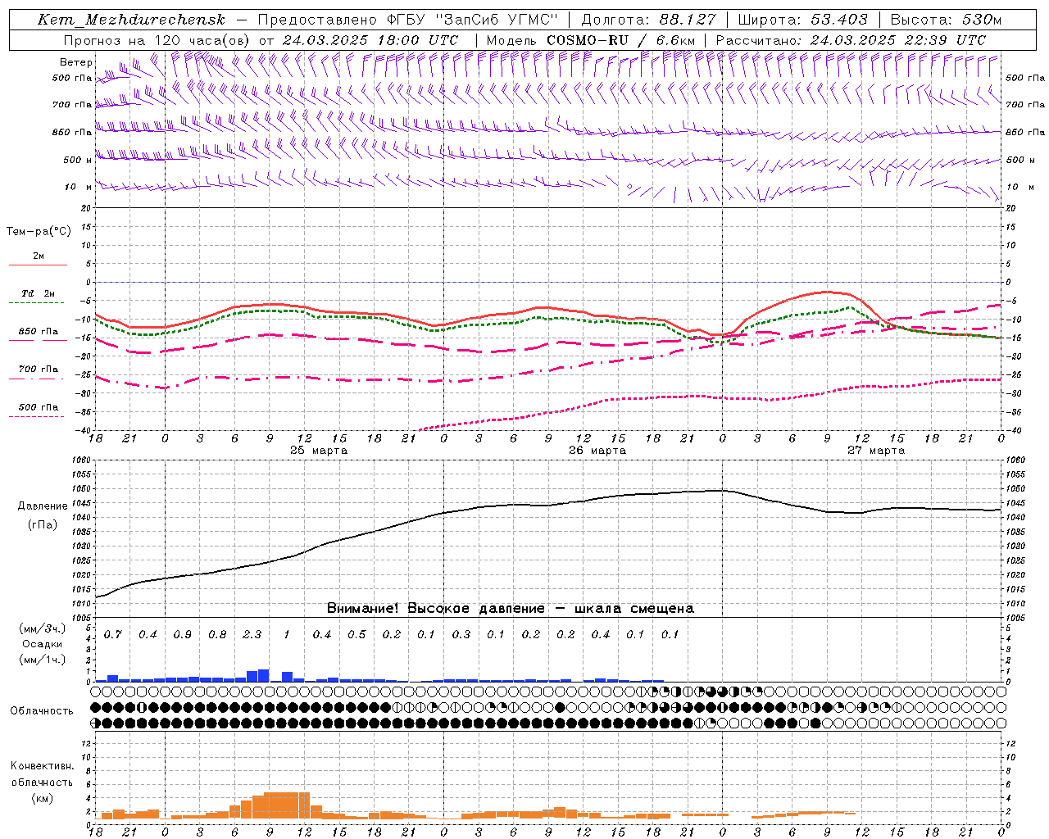Select the Тем-ра(°C) temperature label
This screenshot has width=1049, height=839.
coord(39,231)
